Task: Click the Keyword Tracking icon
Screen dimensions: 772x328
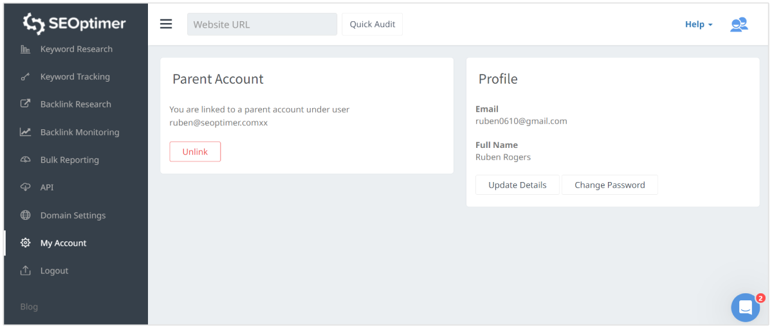Action: tap(26, 77)
